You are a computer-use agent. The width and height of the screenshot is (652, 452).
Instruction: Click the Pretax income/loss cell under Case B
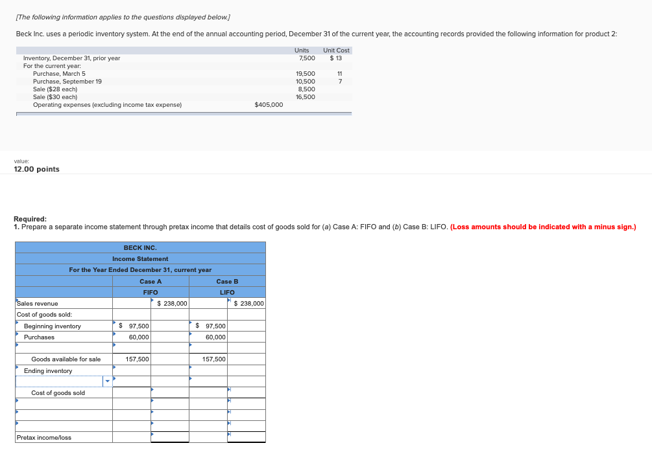coord(247,437)
